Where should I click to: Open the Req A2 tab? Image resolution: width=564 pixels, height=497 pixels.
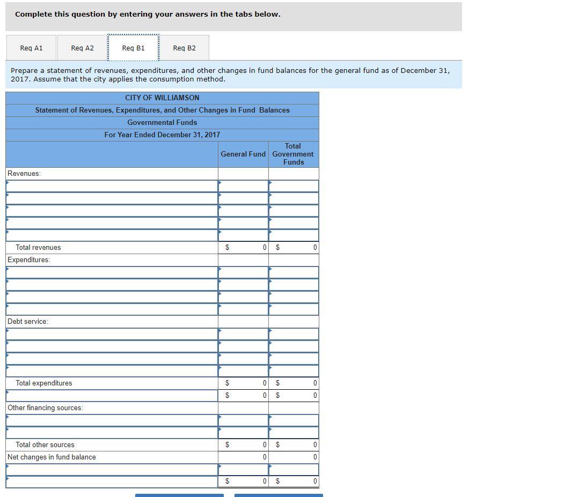[82, 48]
